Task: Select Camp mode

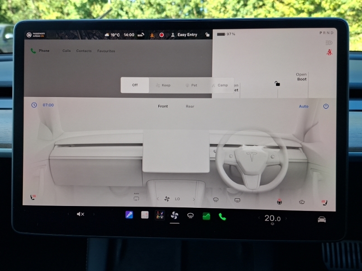Action: coord(220,85)
